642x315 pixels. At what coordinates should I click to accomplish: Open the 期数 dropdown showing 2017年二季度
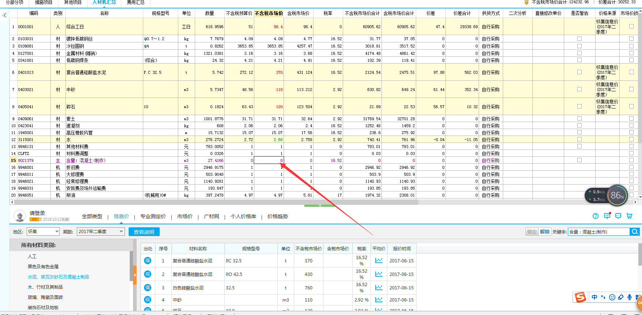tap(101, 232)
